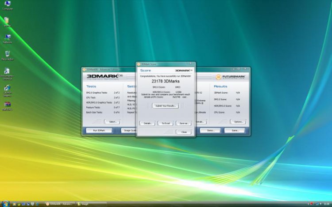The width and height of the screenshot is (332, 207).
Task: Click the Internet Explorer quick launch icon
Action: tap(37, 204)
